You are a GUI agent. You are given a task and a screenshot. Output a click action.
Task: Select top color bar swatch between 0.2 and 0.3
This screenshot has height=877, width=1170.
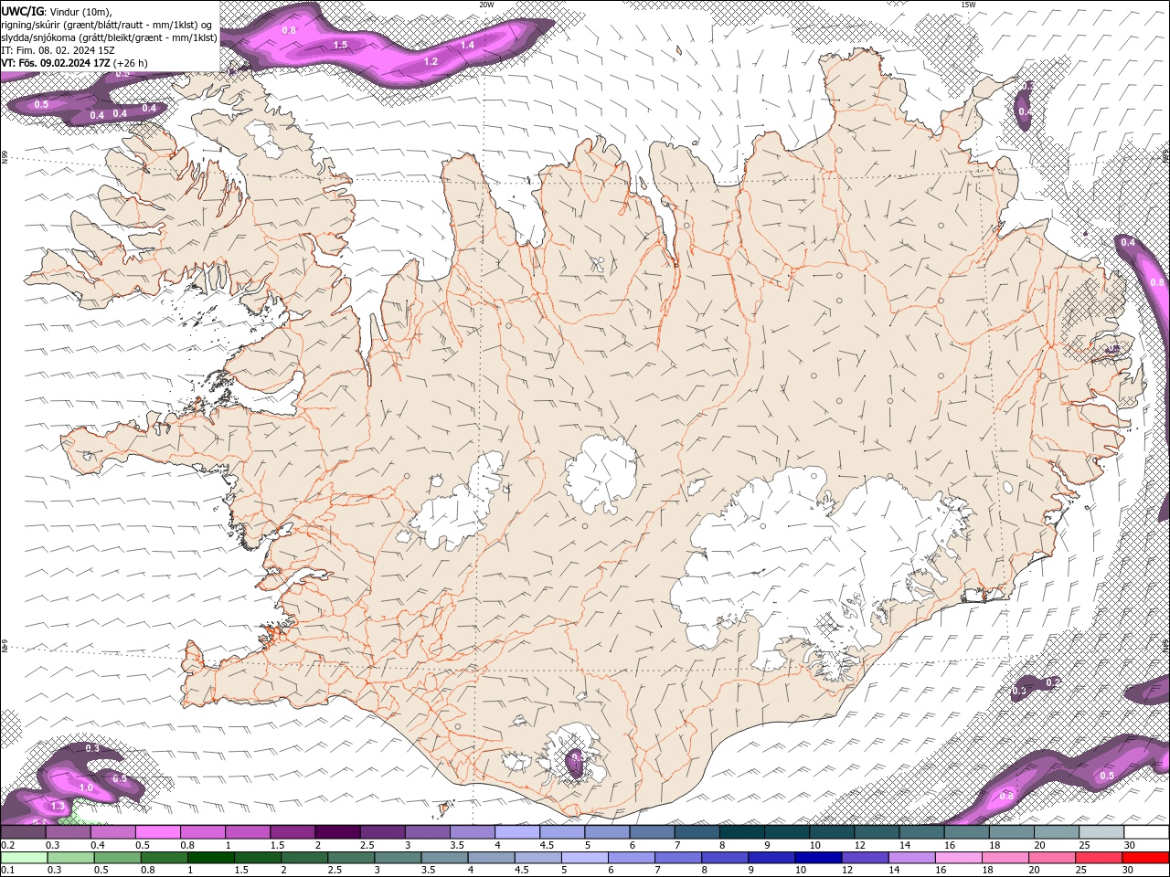[x=23, y=832]
